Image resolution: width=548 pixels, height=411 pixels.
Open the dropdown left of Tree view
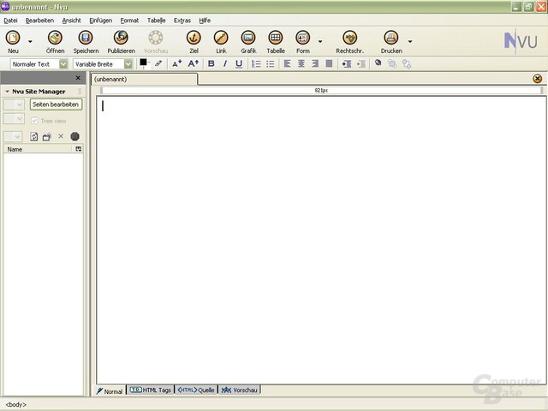(14, 119)
